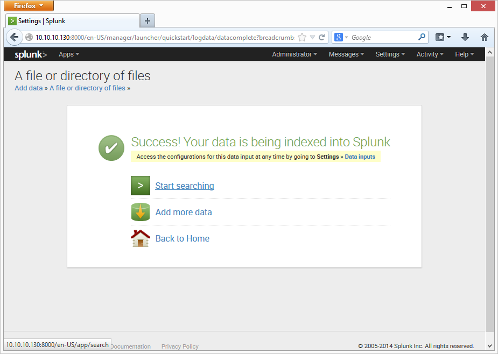Click the Success heading text
The width and height of the screenshot is (498, 354).
(x=261, y=142)
